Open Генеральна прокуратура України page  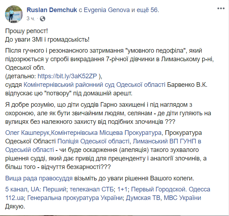click(73, 197)
